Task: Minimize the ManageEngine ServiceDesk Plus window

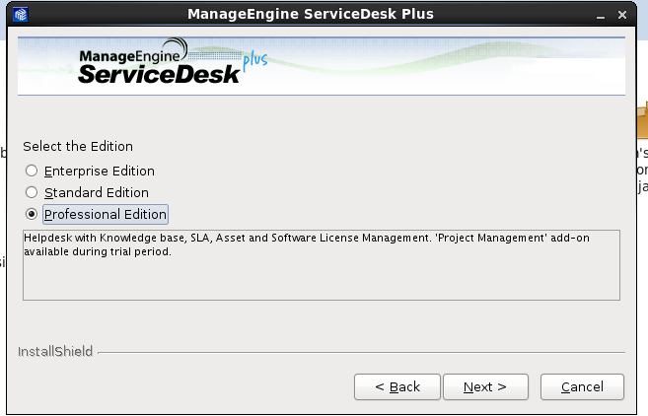Action: point(601,16)
